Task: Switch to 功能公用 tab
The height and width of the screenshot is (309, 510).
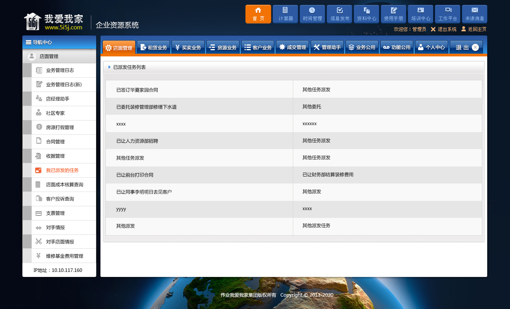Action: 397,47
